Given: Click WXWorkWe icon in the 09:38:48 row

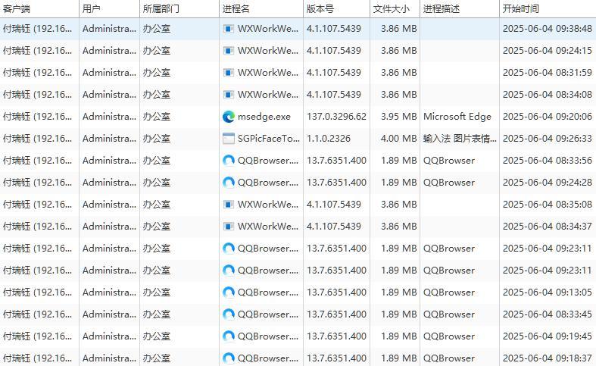Looking at the screenshot, I should 229,29.
